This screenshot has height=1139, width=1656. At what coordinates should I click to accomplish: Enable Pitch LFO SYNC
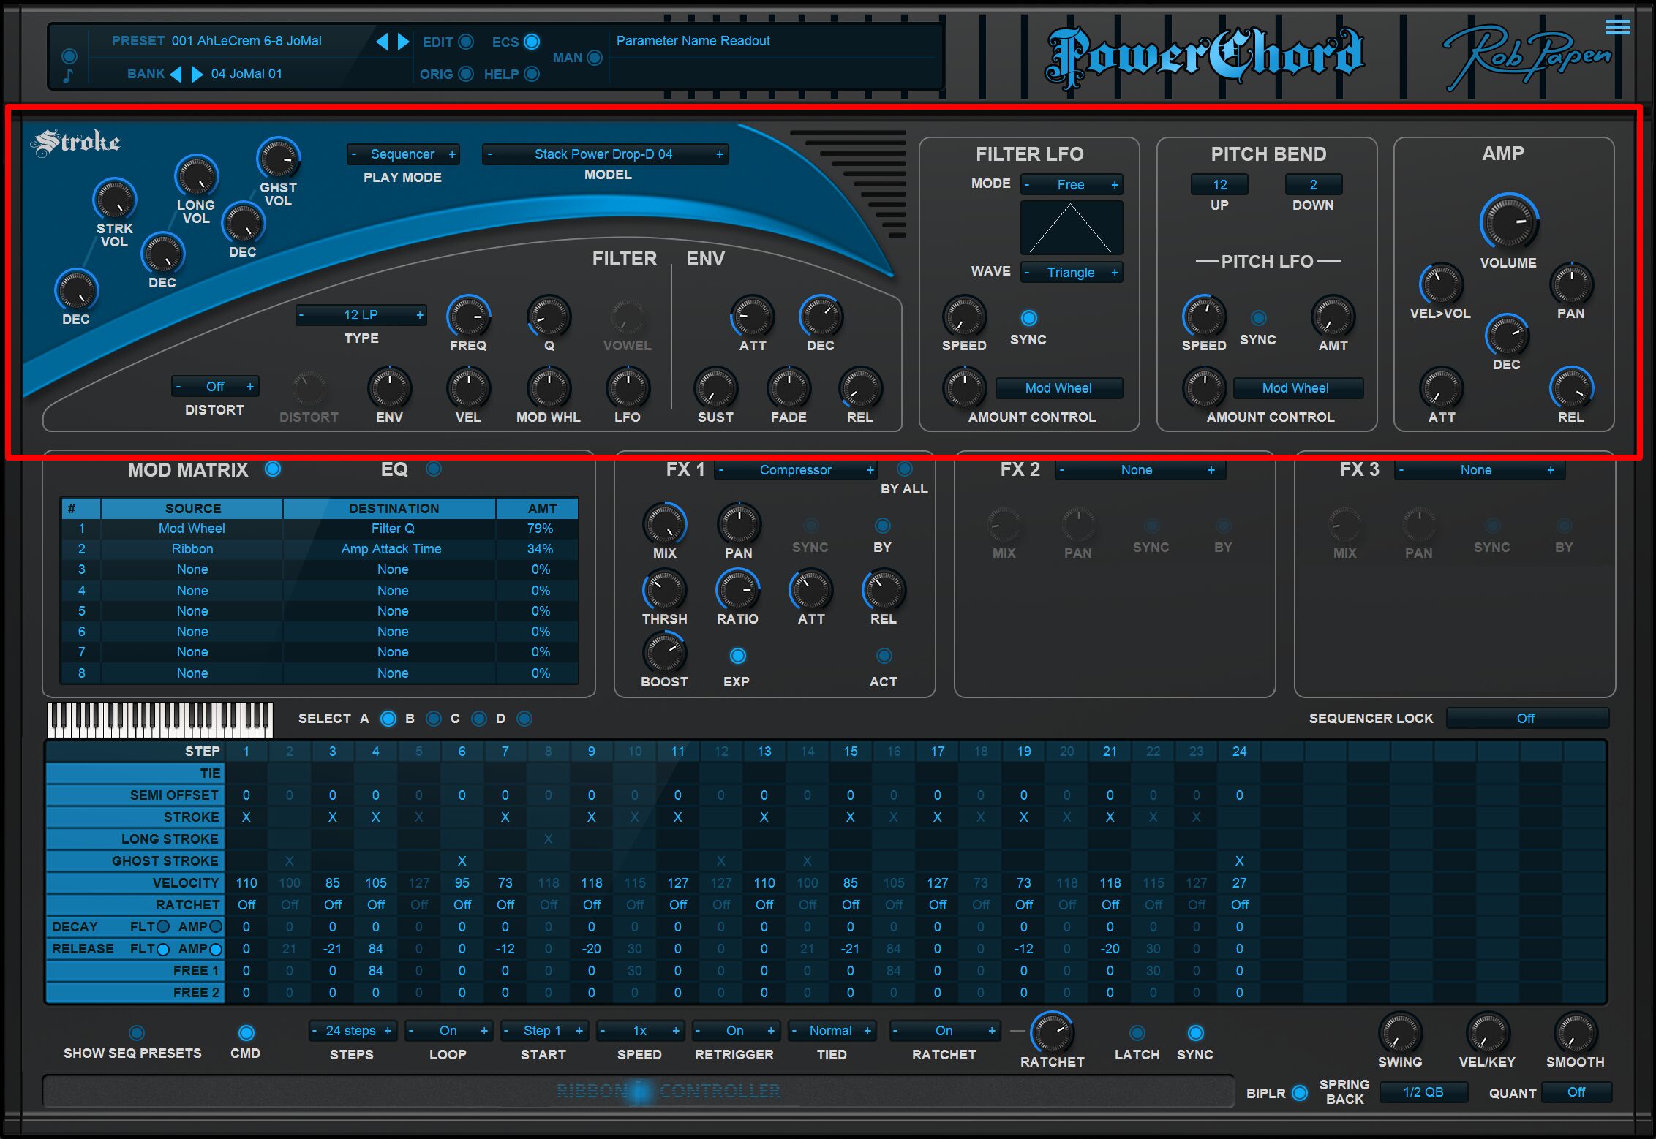tap(1258, 318)
